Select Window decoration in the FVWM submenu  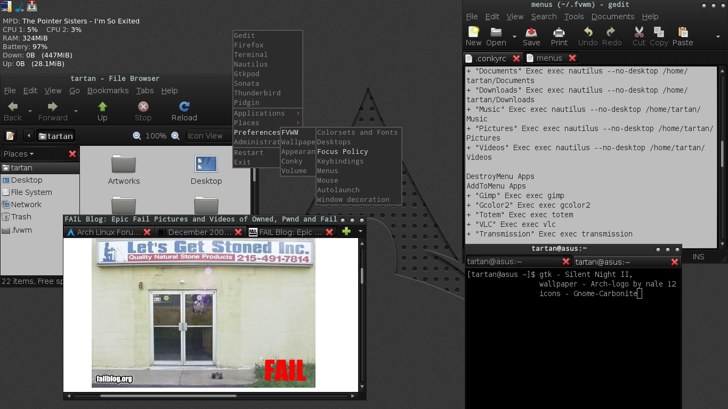358,200
